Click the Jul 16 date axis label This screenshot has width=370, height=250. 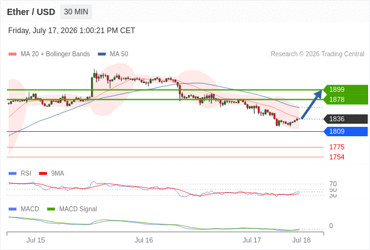[144, 241]
